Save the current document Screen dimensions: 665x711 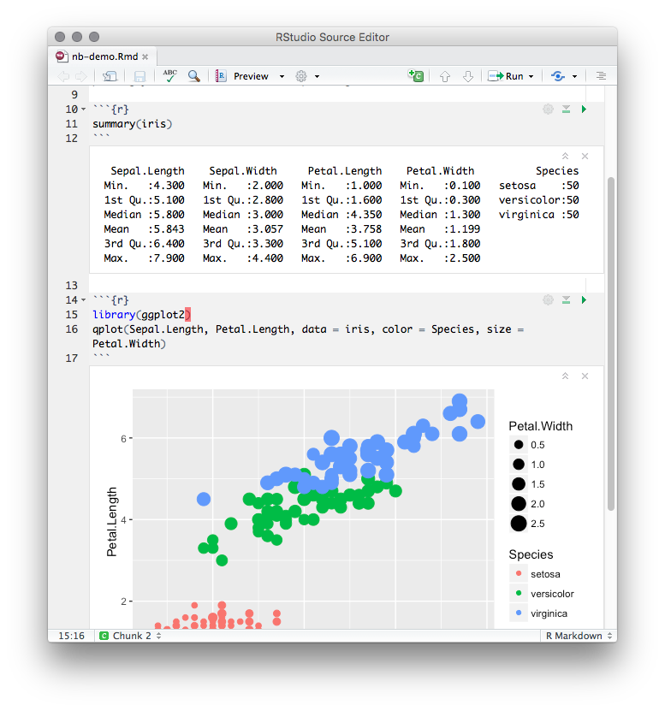140,76
